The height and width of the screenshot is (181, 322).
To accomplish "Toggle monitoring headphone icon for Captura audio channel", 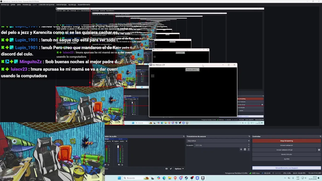I will [x=122, y=165].
